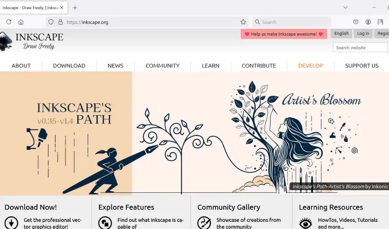The image size is (389, 229).
Task: Click the Inkscape's Path banner artwork
Action: coord(194,133)
